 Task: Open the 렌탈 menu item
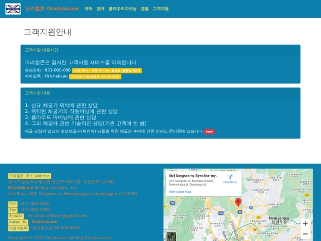[x=144, y=8]
